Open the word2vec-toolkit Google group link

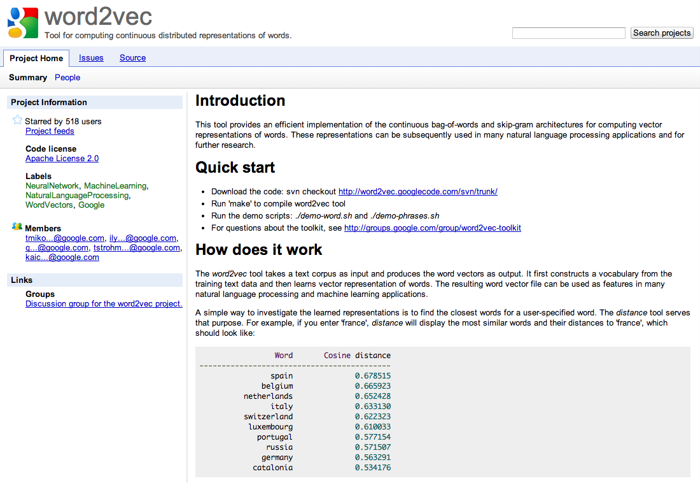coord(433,227)
